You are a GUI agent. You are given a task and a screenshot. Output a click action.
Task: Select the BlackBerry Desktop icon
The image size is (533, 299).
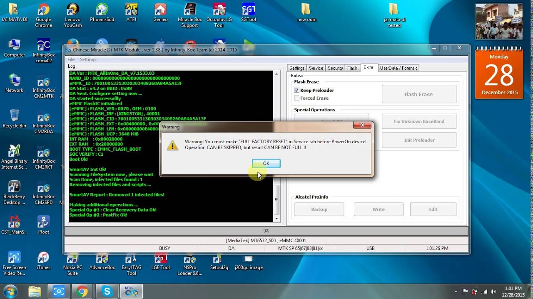[x=14, y=193]
